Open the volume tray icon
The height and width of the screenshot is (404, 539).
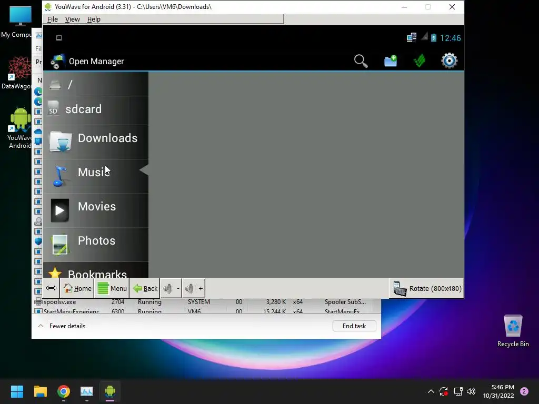(x=471, y=391)
